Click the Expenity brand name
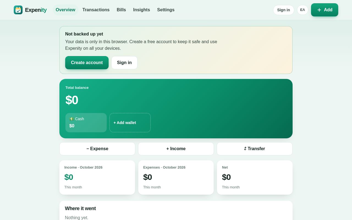This screenshot has width=352, height=220. (x=36, y=10)
